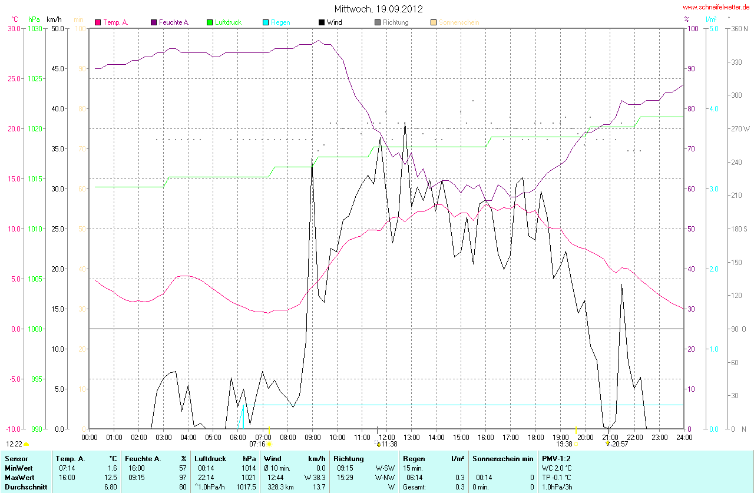754x493 pixels.
Task: Click the chart title Mittwoch, 19.09.2012
Action: (378, 9)
